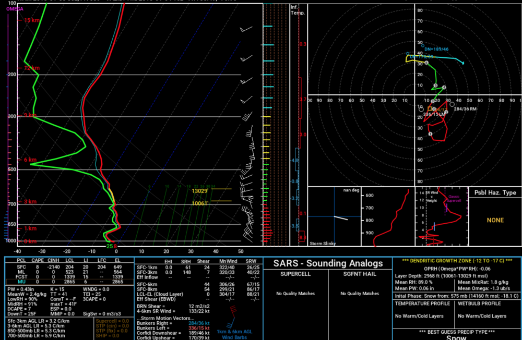Click the 10061' dendritic layer bottom marker
522x340 pixels.
(200, 203)
